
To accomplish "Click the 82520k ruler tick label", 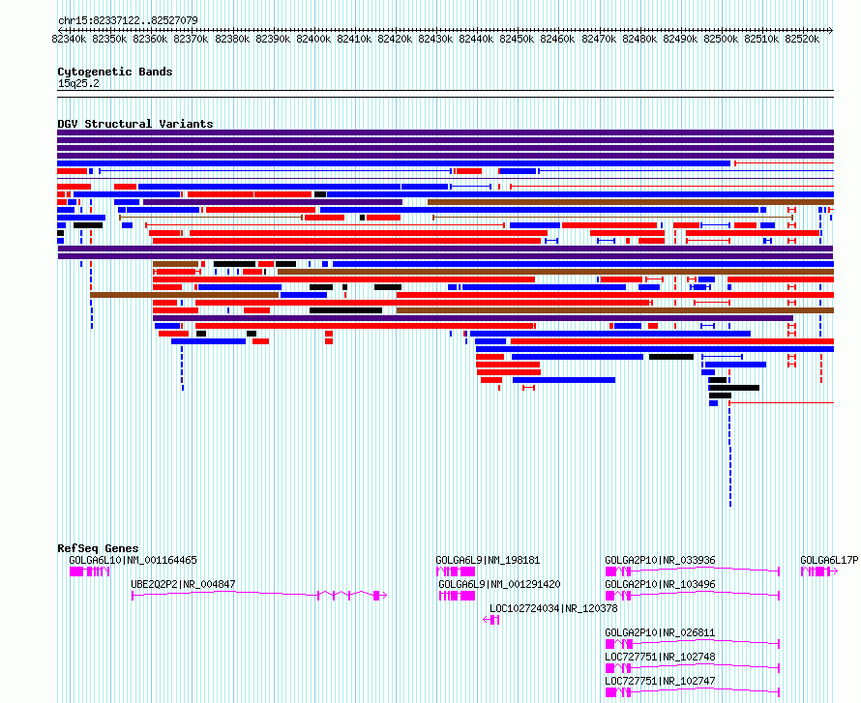I will 802,39.
